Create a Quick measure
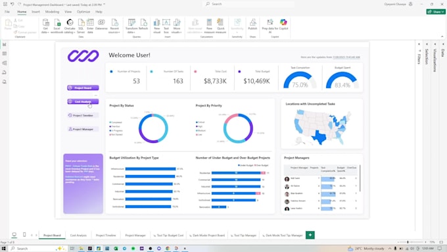Screen dimensions: 447x252 [221, 26]
